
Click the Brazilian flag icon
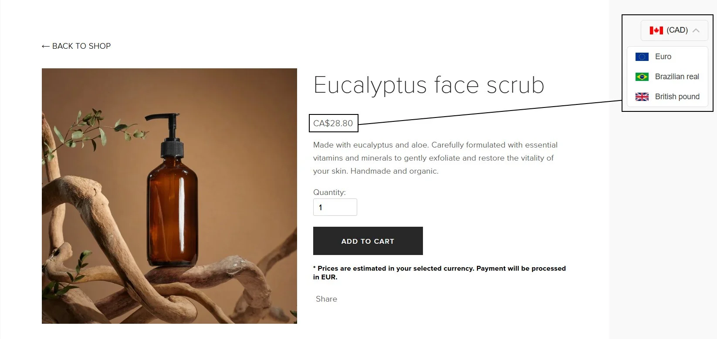642,77
